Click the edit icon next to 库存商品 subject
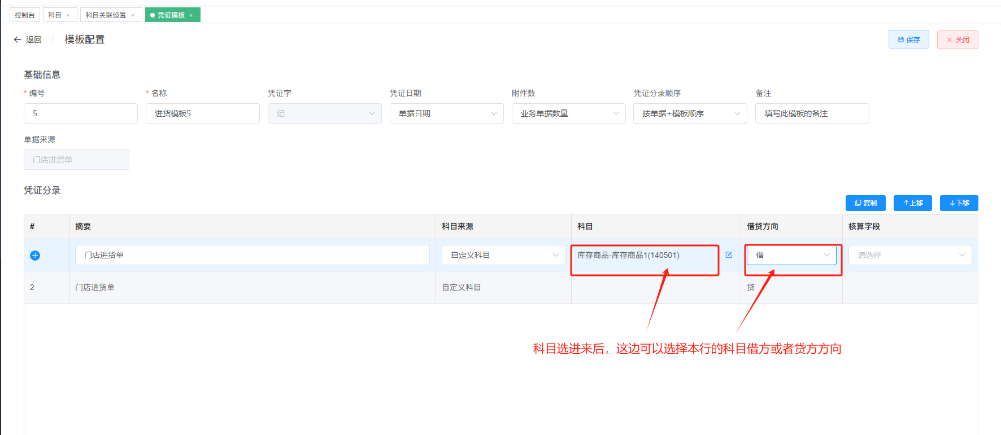Viewport: 1001px width, 435px height. coord(729,255)
